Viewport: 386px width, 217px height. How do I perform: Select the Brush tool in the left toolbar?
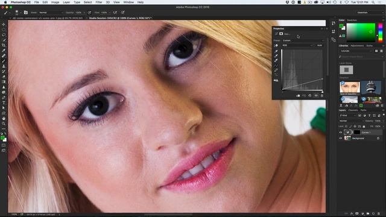tap(4, 61)
